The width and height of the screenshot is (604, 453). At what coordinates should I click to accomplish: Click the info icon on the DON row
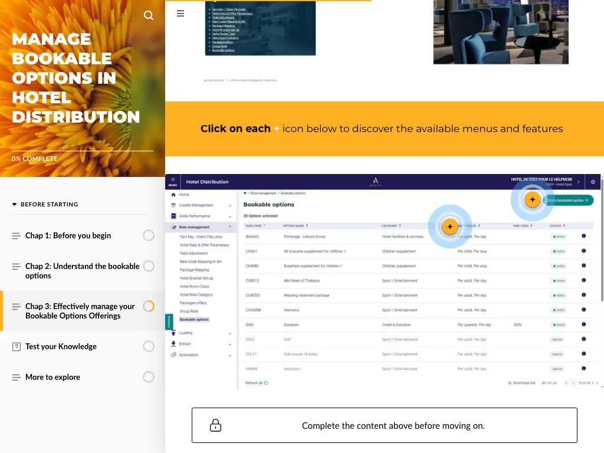(x=583, y=324)
